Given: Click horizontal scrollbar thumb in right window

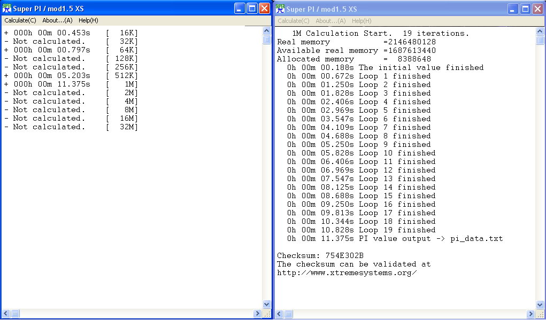Looking at the screenshot, I should point(289,314).
